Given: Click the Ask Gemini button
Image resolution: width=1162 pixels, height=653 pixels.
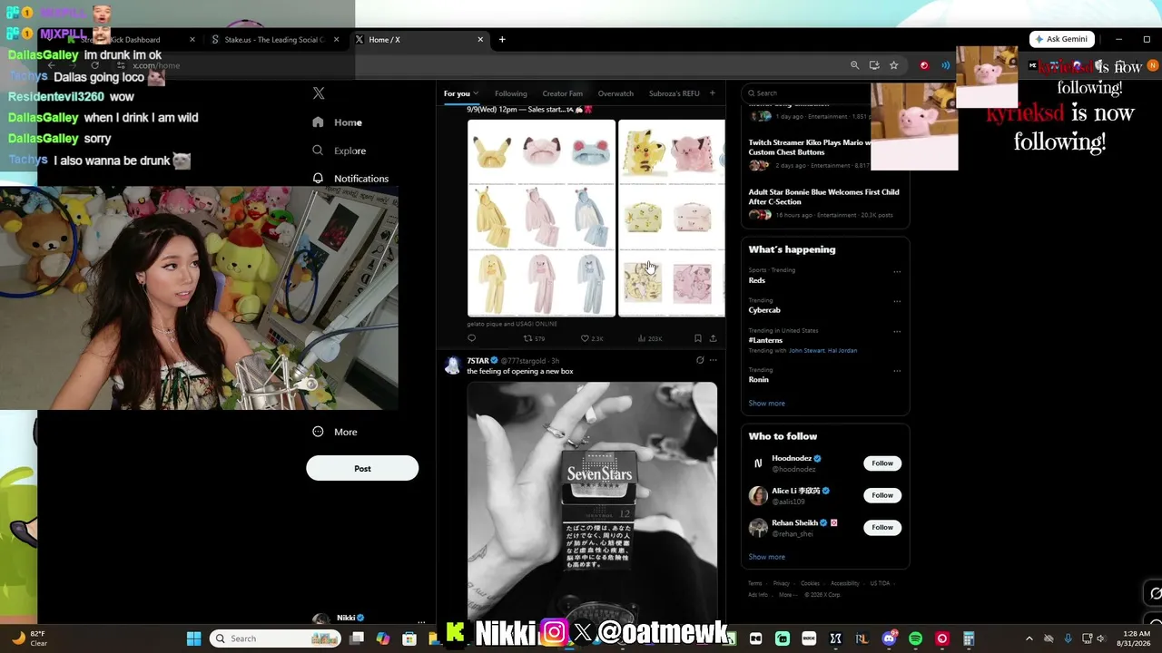Looking at the screenshot, I should pos(1062,39).
